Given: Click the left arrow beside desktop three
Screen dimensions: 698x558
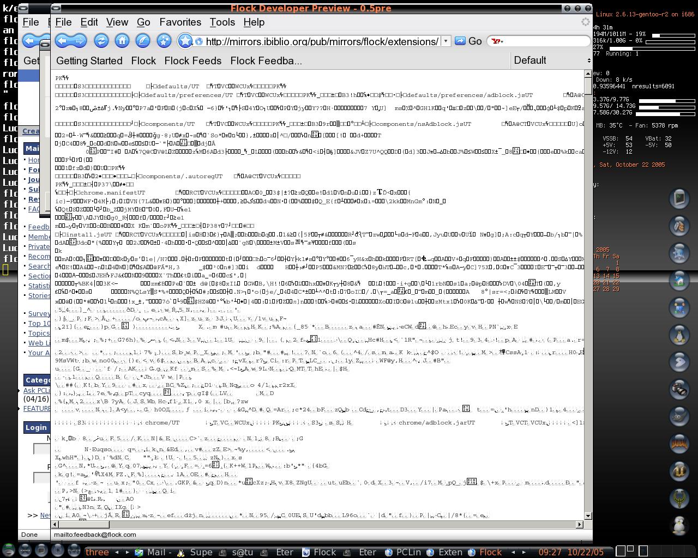Looking at the screenshot, I should [117, 552].
